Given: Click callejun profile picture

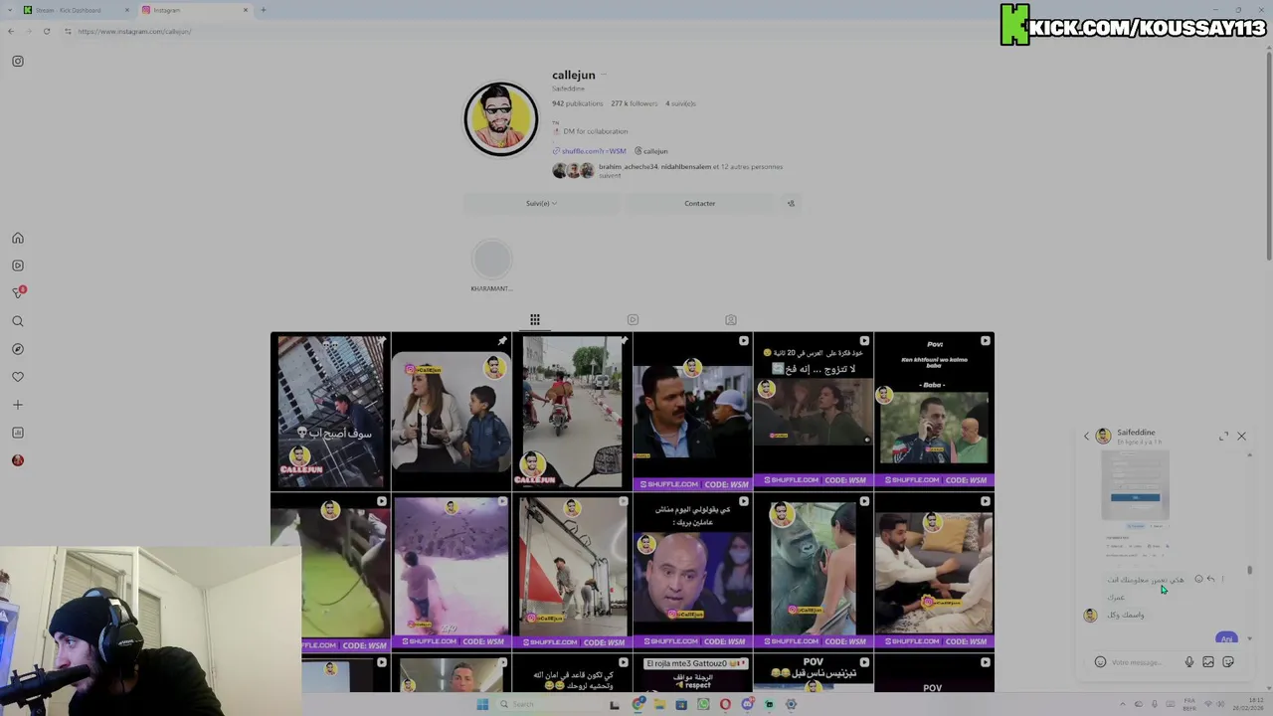Looking at the screenshot, I should (501, 119).
